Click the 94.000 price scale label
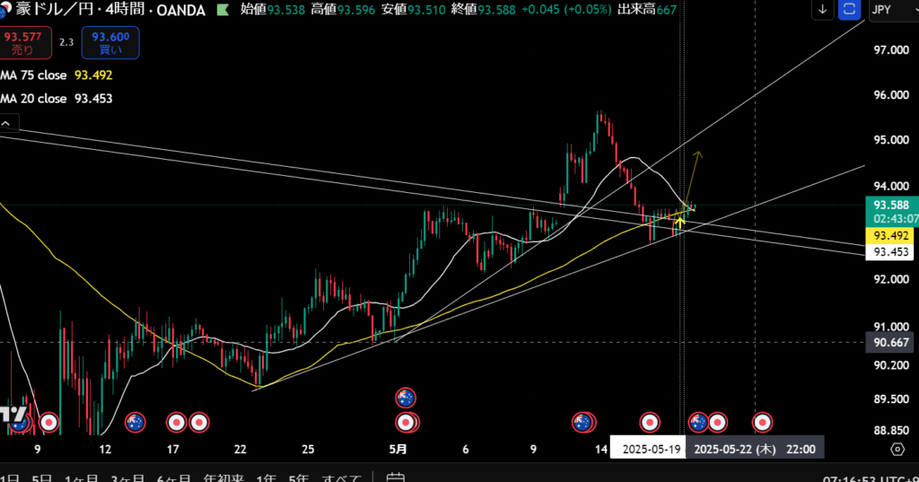This screenshot has width=919, height=482. tap(891, 187)
